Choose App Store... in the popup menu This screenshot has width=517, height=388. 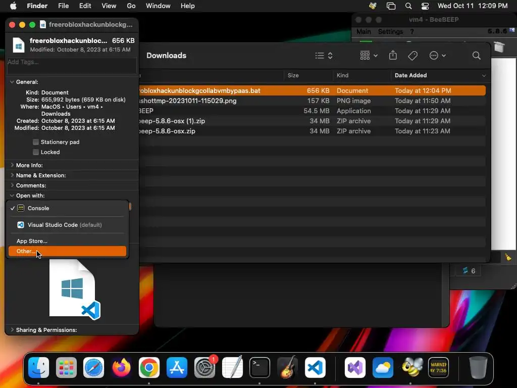tap(67, 241)
